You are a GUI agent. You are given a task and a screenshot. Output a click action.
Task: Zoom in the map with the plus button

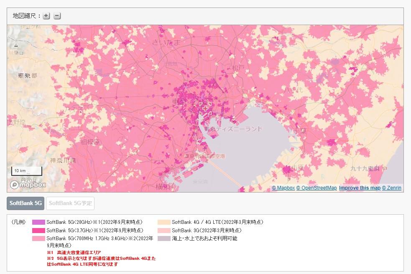[x=46, y=16]
